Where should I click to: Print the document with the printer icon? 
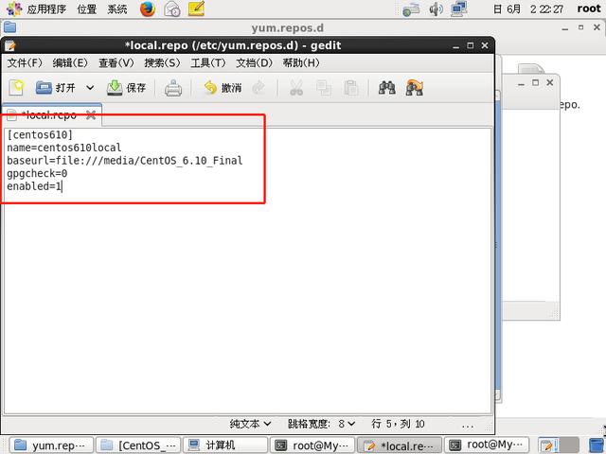click(x=173, y=88)
